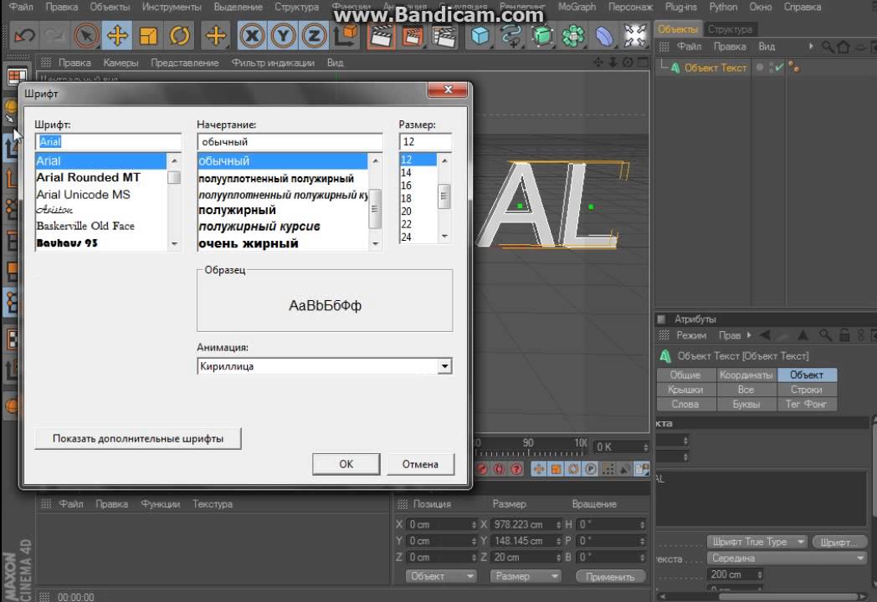The height and width of the screenshot is (602, 877).
Task: Toggle the Z axis lock
Action: (x=314, y=36)
